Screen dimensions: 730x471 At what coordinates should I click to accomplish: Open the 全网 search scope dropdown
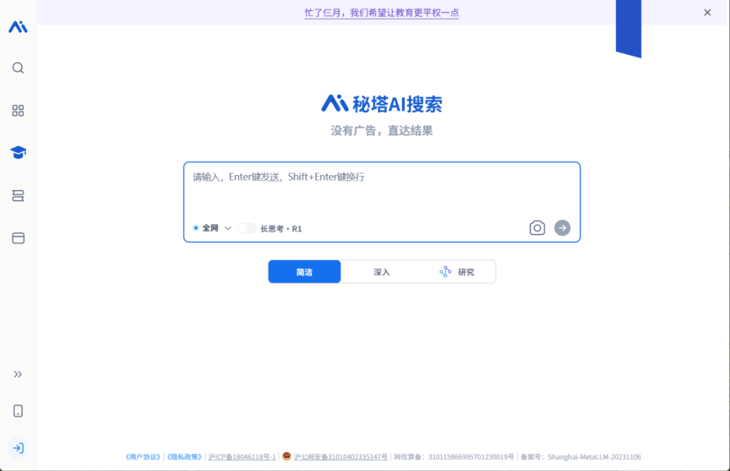212,228
